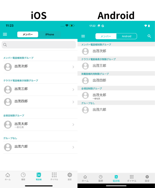The image size is (155, 188).
Task: Tap avatar of 出茂四郎 on Android
Action: [85, 81]
